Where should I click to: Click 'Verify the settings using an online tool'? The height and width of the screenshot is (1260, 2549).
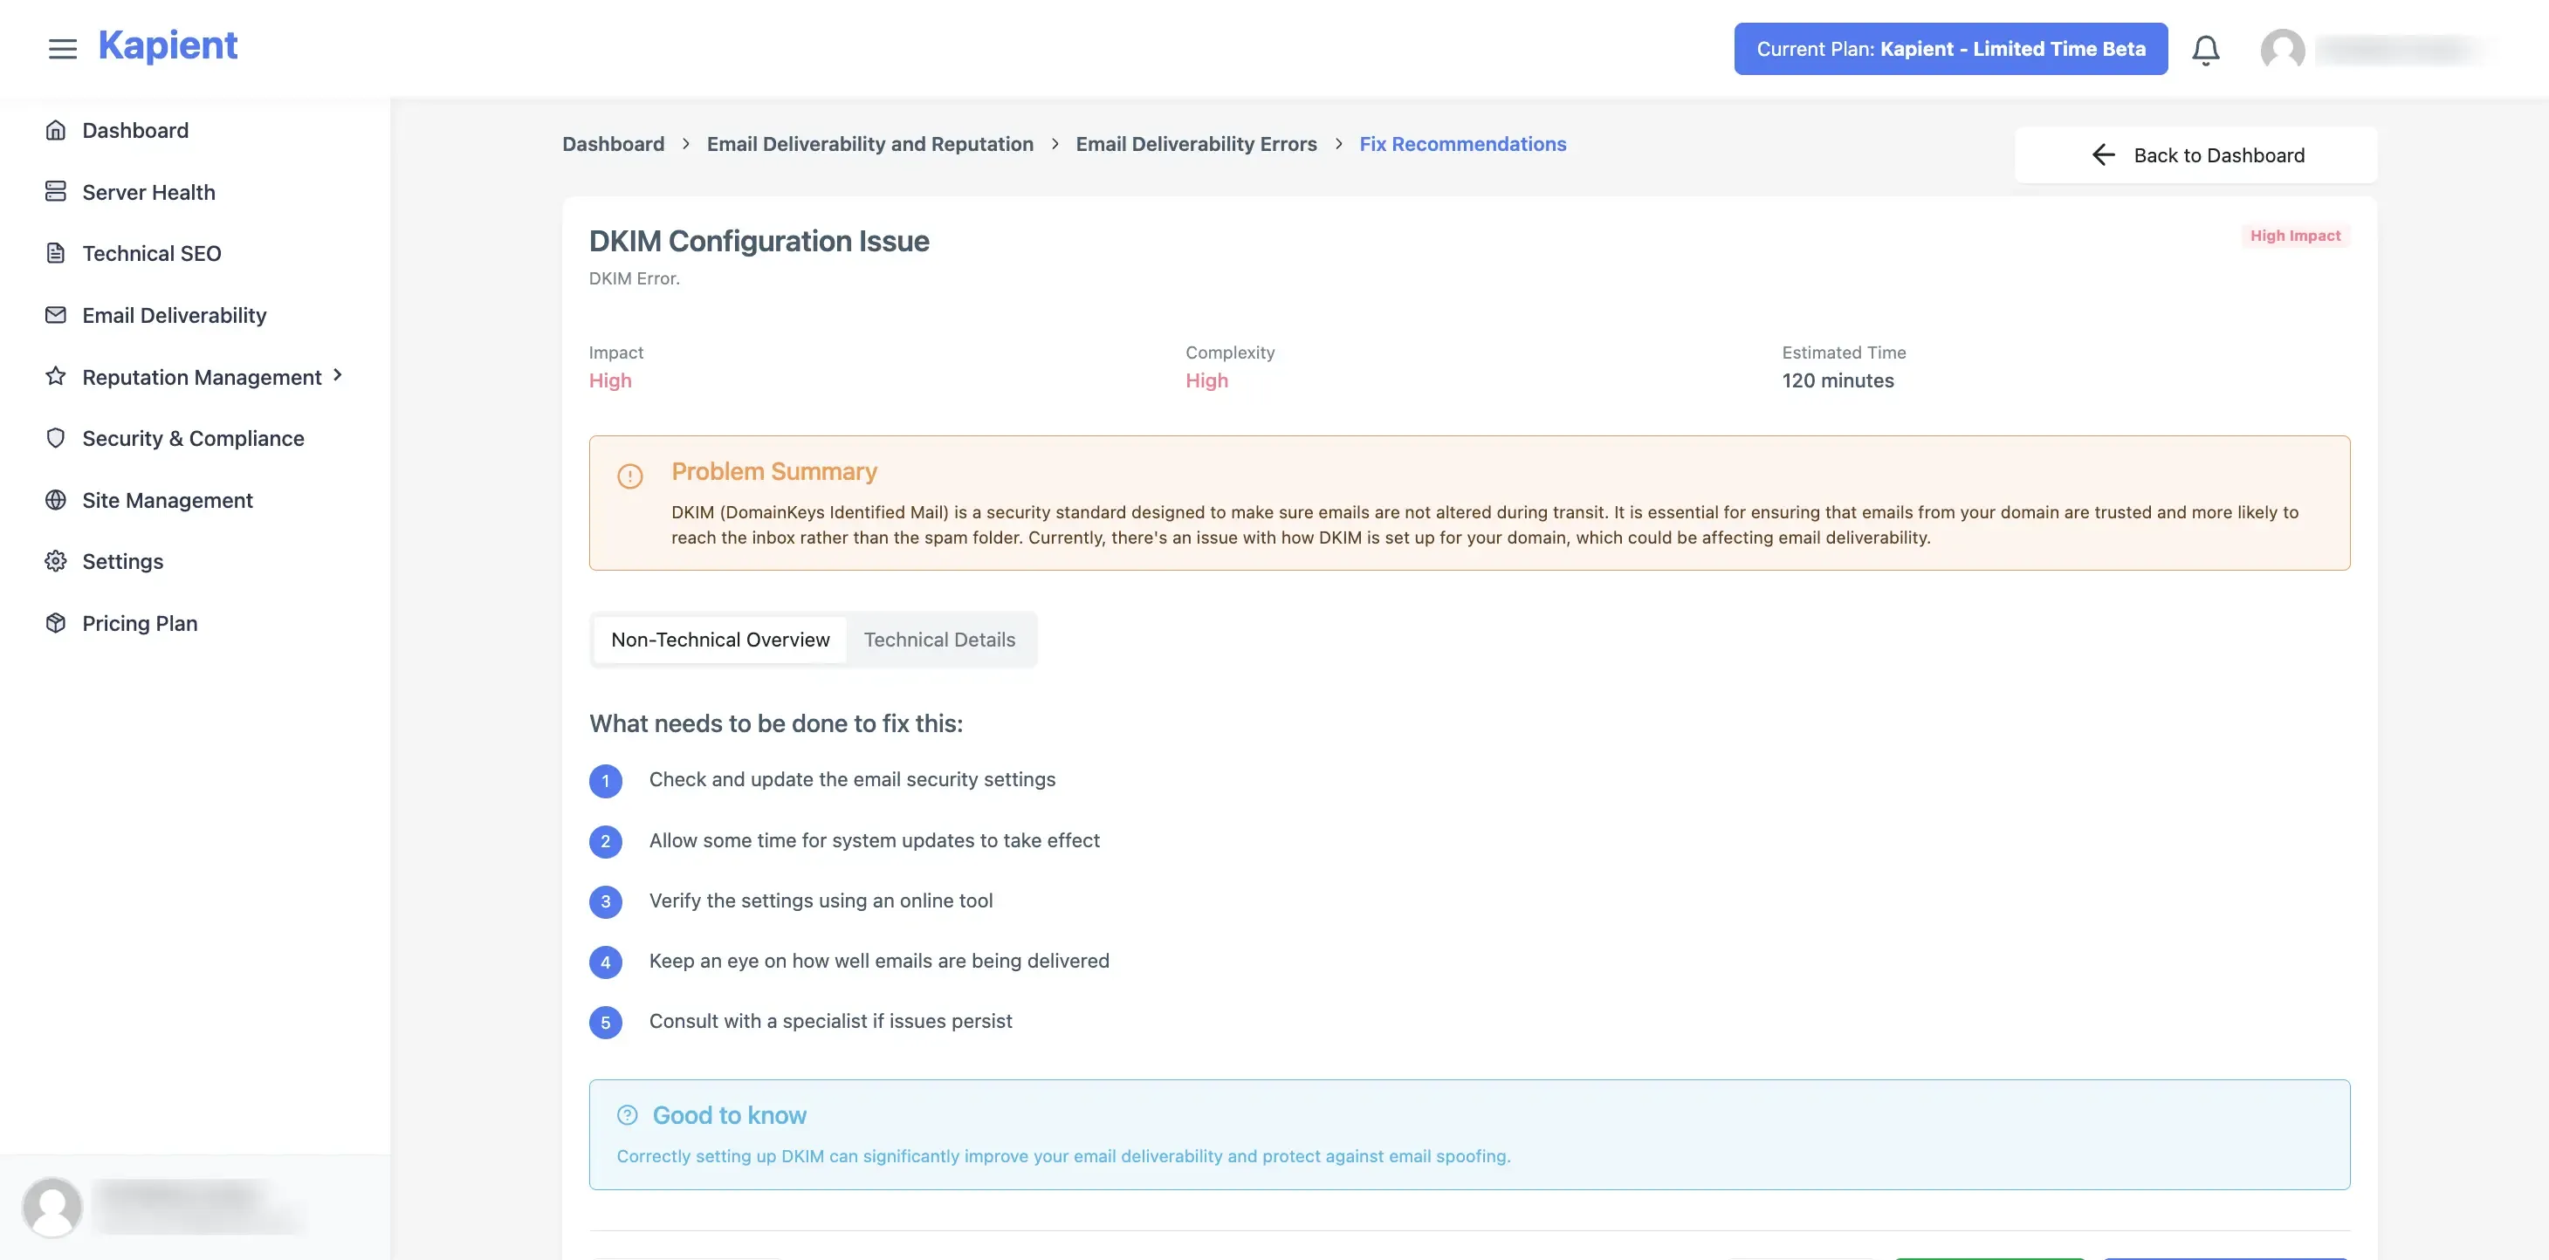point(821,901)
